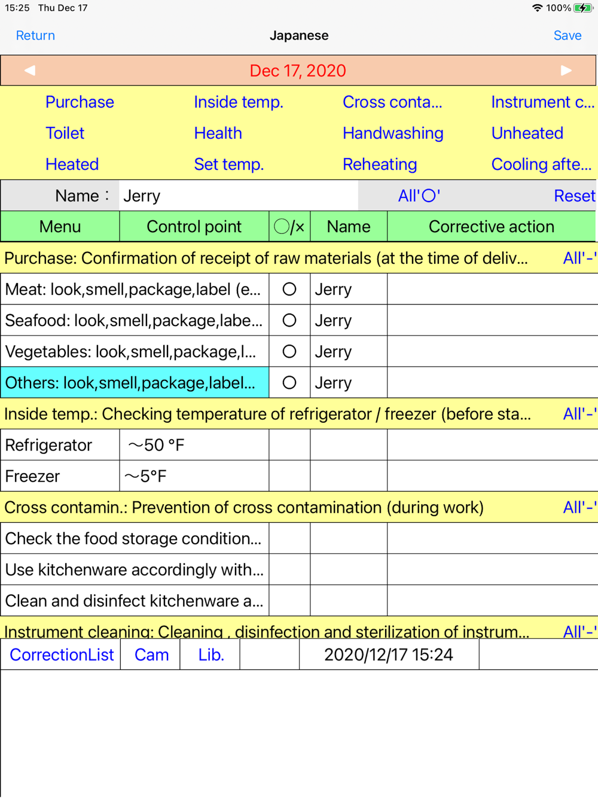Screen dimensions: 598x798
Task: Jump to Health section
Action: 218,133
